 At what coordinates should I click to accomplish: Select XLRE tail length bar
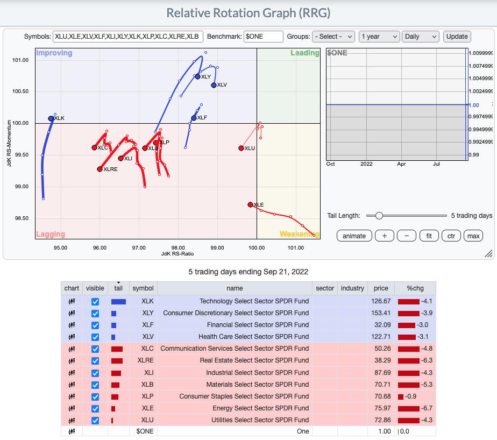point(117,361)
